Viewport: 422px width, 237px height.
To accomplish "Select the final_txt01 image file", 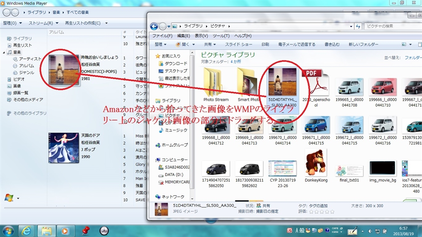I will [x=349, y=173].
